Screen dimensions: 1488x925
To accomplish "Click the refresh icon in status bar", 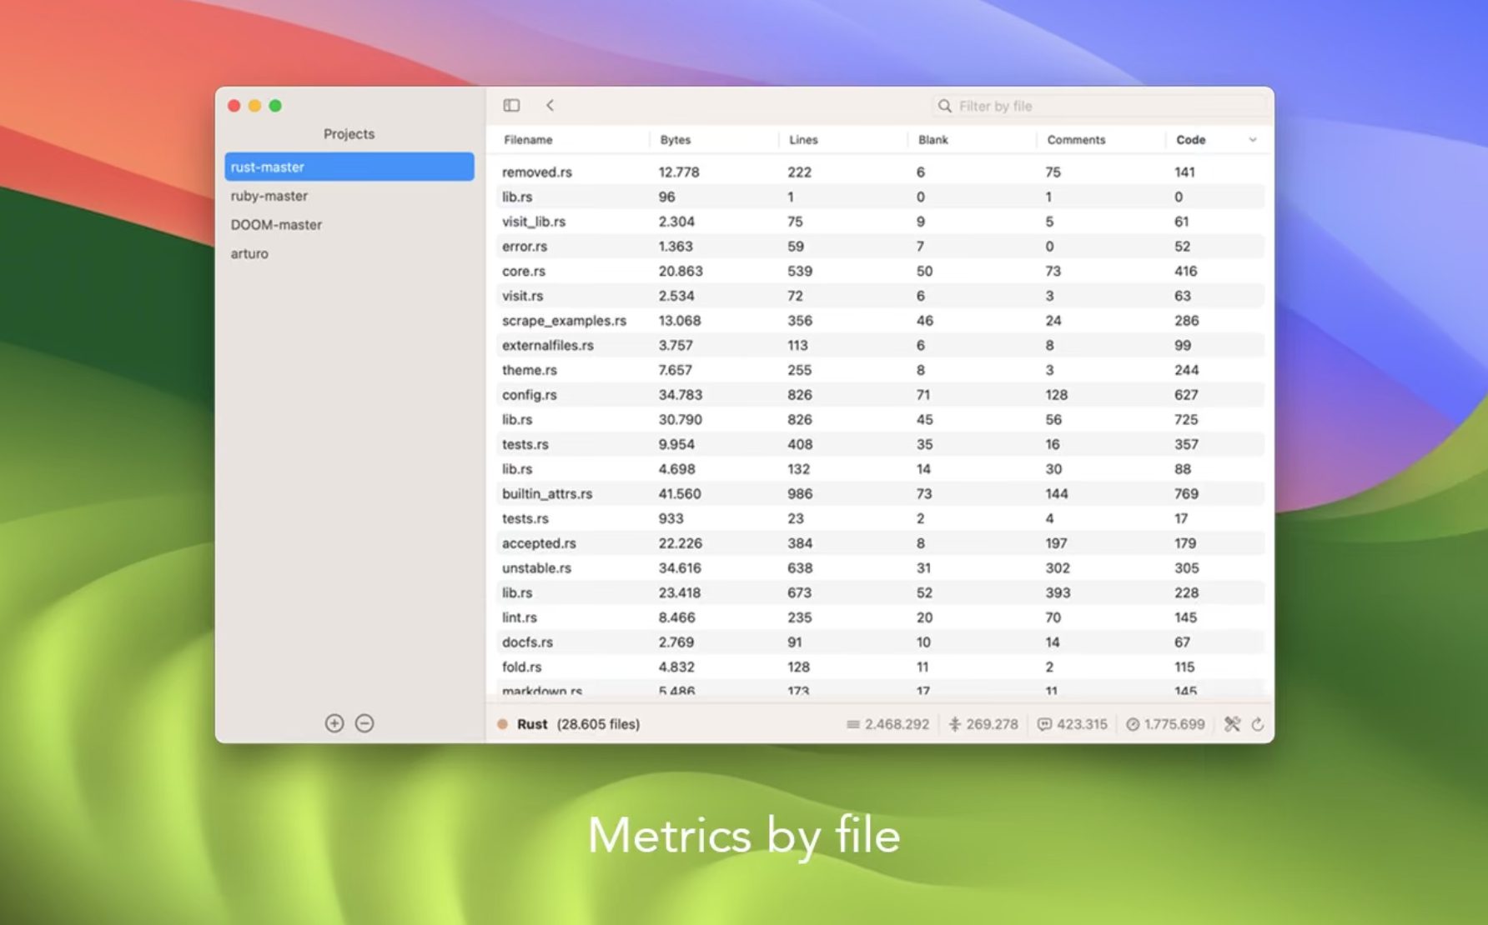I will pos(1258,724).
